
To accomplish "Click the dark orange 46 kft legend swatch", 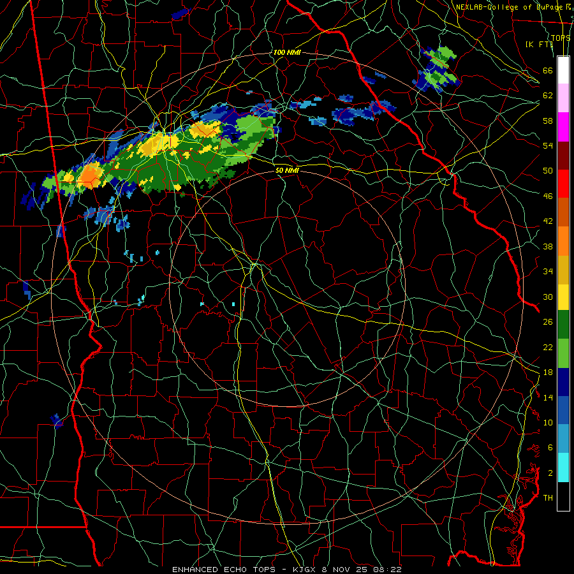I will pos(563,212).
